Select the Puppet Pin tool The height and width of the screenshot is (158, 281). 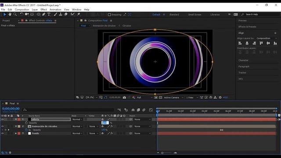point(79,14)
